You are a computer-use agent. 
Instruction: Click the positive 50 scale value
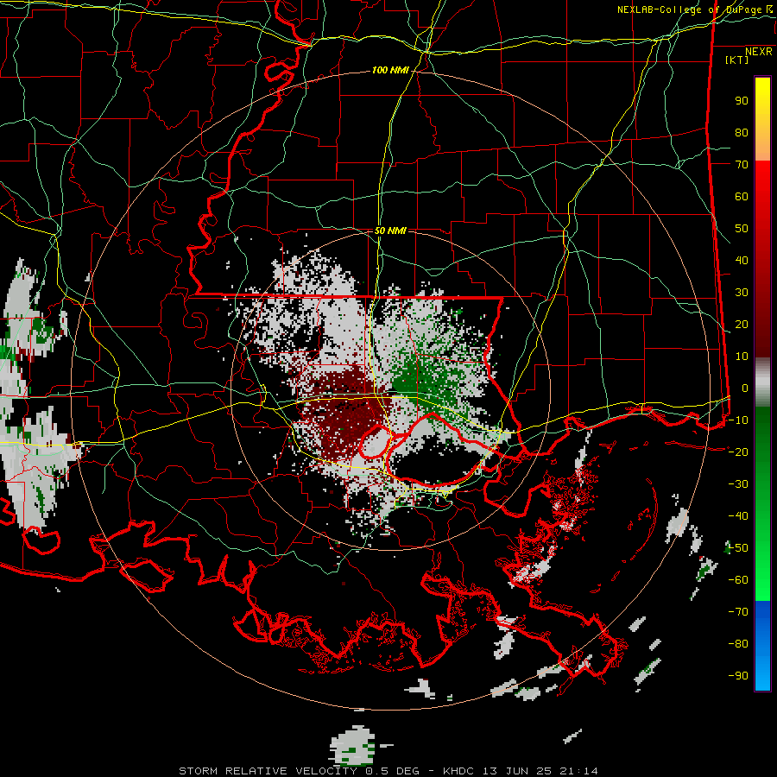pos(742,229)
